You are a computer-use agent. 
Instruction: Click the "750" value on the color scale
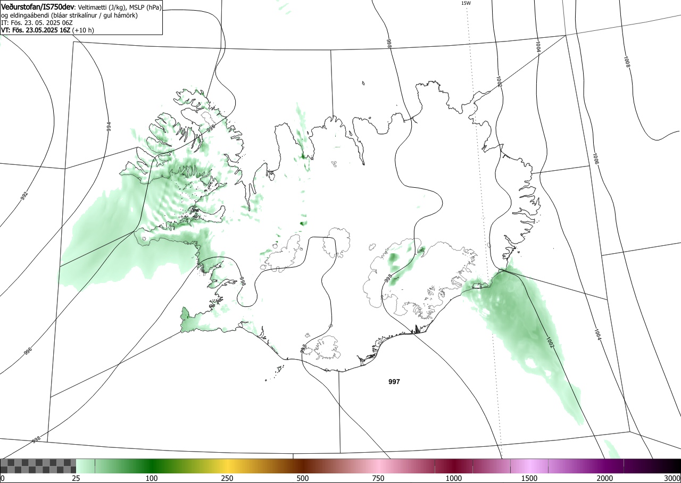378,478
